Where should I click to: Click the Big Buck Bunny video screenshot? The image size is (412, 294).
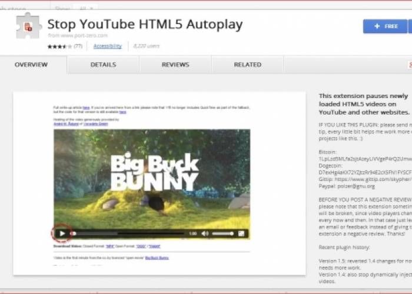pyautogui.click(x=152, y=184)
